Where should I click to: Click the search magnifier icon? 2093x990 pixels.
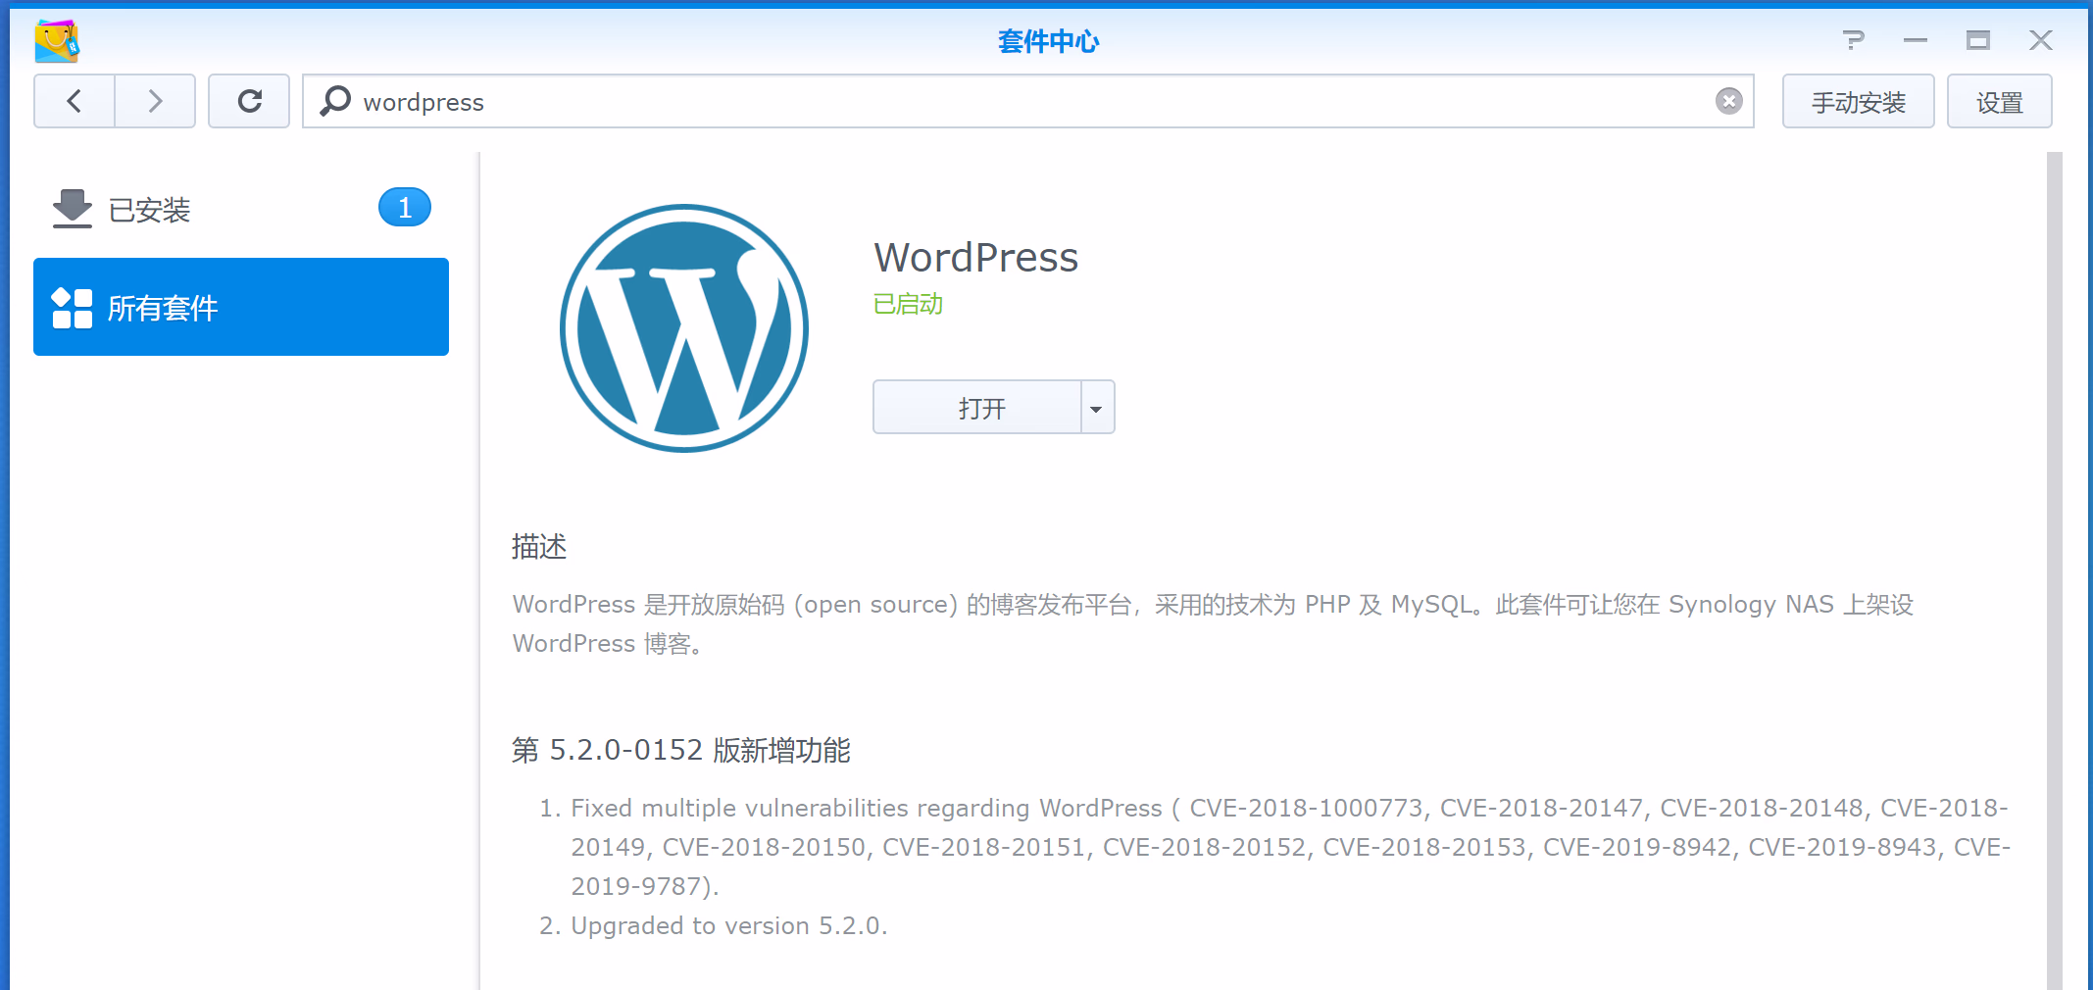(x=335, y=101)
